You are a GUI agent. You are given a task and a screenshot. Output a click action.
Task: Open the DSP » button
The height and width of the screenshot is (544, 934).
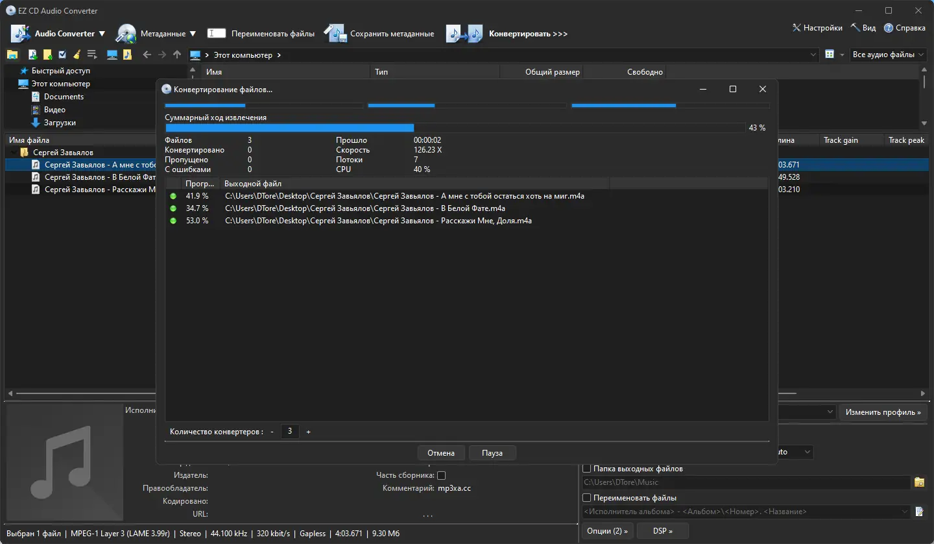pyautogui.click(x=662, y=531)
